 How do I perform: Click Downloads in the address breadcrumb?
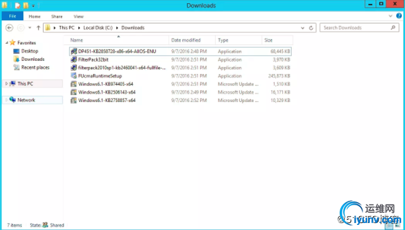tap(133, 28)
